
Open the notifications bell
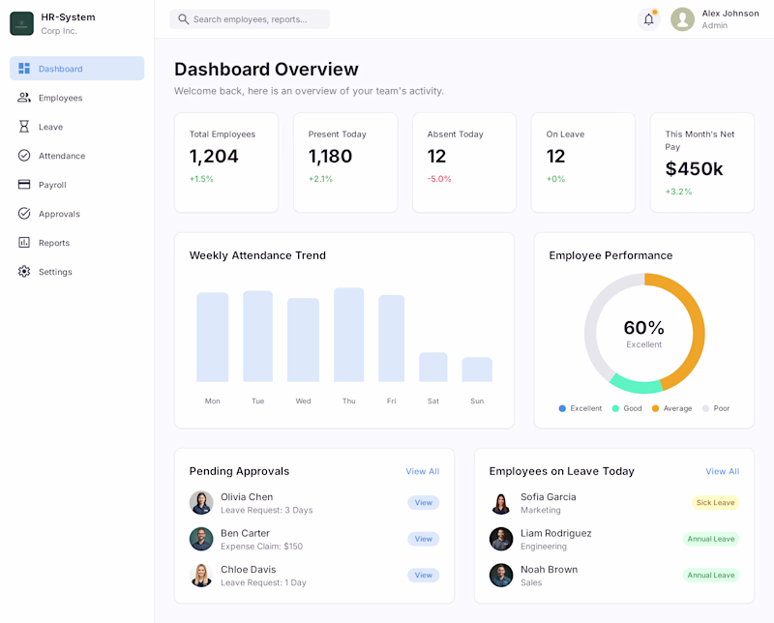coord(648,19)
